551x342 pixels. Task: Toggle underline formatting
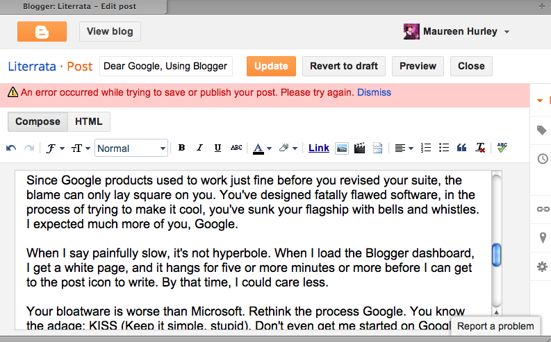[x=217, y=148]
